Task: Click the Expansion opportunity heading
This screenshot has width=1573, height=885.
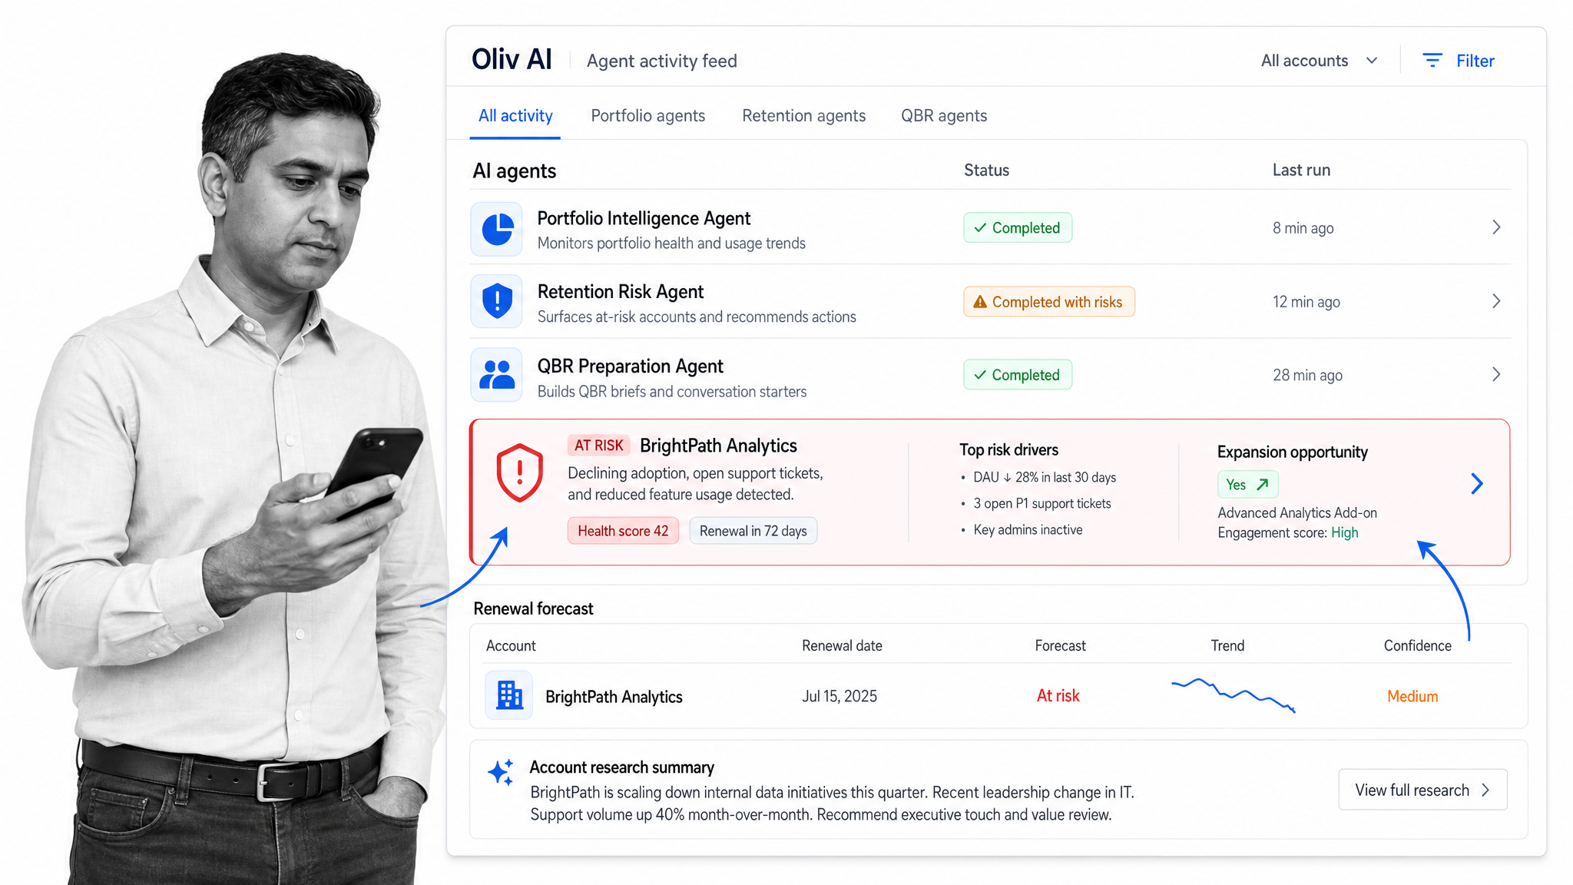Action: (x=1292, y=452)
